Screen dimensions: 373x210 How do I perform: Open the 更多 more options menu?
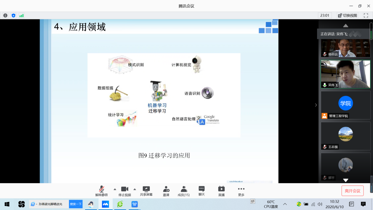click(241, 191)
